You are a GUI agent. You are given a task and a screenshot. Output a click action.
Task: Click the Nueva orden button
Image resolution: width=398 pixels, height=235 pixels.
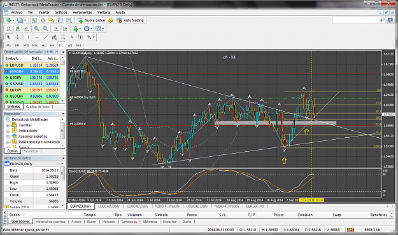pos(92,20)
